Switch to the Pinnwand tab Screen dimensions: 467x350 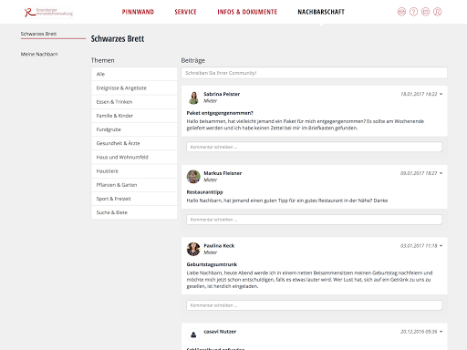138,12
